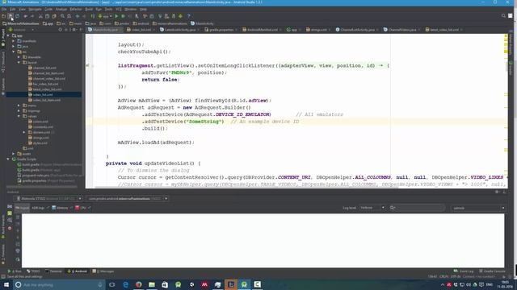Click the Copy toolbar icon
Image resolution: width=517 pixels, height=290 pixels.
coord(47,16)
